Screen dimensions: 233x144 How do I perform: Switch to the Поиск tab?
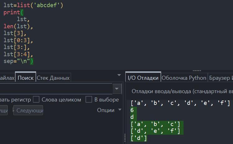coord(26,78)
